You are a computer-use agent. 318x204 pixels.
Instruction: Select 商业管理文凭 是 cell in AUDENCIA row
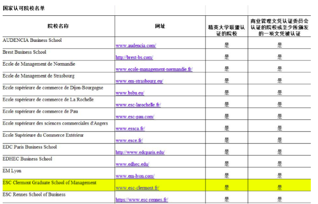pos(280,43)
